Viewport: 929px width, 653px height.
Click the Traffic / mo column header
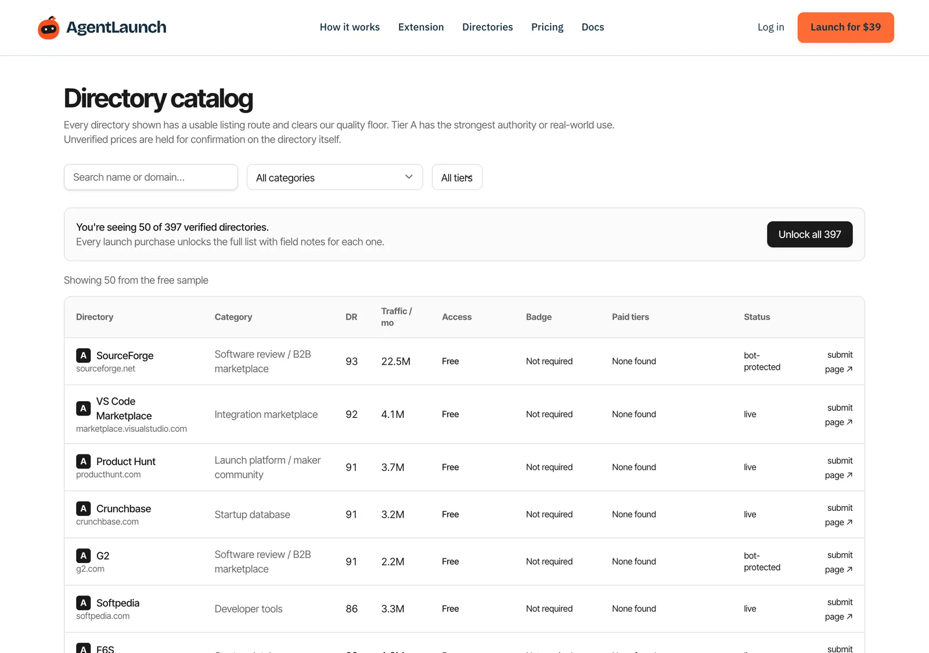(397, 317)
